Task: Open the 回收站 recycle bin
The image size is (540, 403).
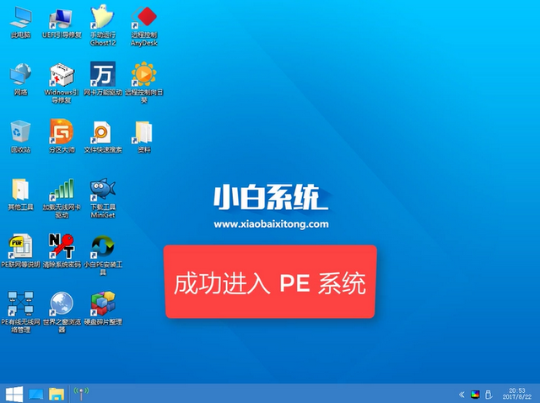Action: coord(20,132)
